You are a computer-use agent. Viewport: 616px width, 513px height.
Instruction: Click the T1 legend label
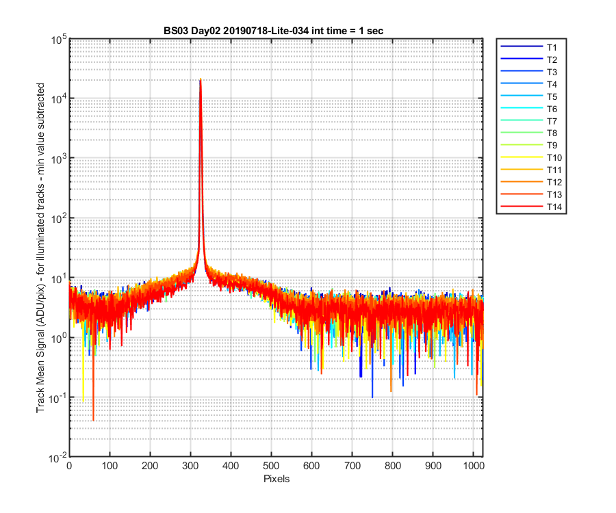pos(552,47)
